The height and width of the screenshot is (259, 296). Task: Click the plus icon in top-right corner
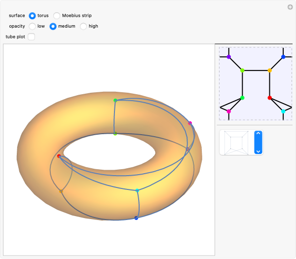[290, 7]
